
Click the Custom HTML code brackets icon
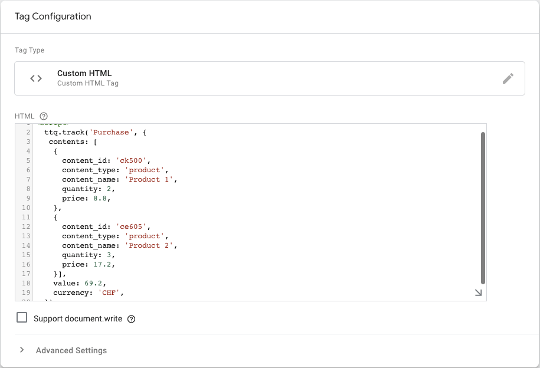(36, 78)
